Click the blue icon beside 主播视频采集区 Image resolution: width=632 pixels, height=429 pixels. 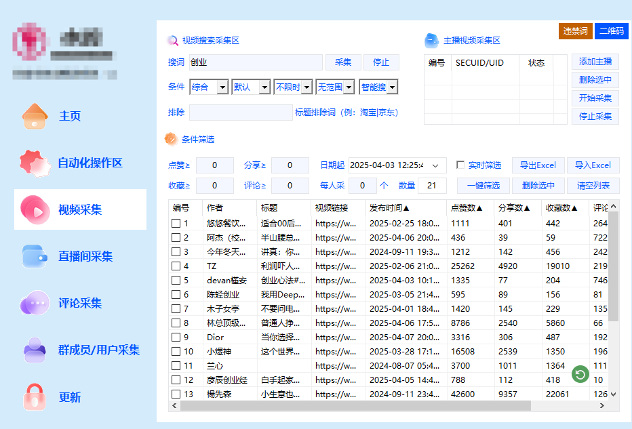tap(432, 40)
